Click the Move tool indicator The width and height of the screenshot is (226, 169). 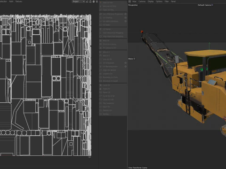click(131, 59)
